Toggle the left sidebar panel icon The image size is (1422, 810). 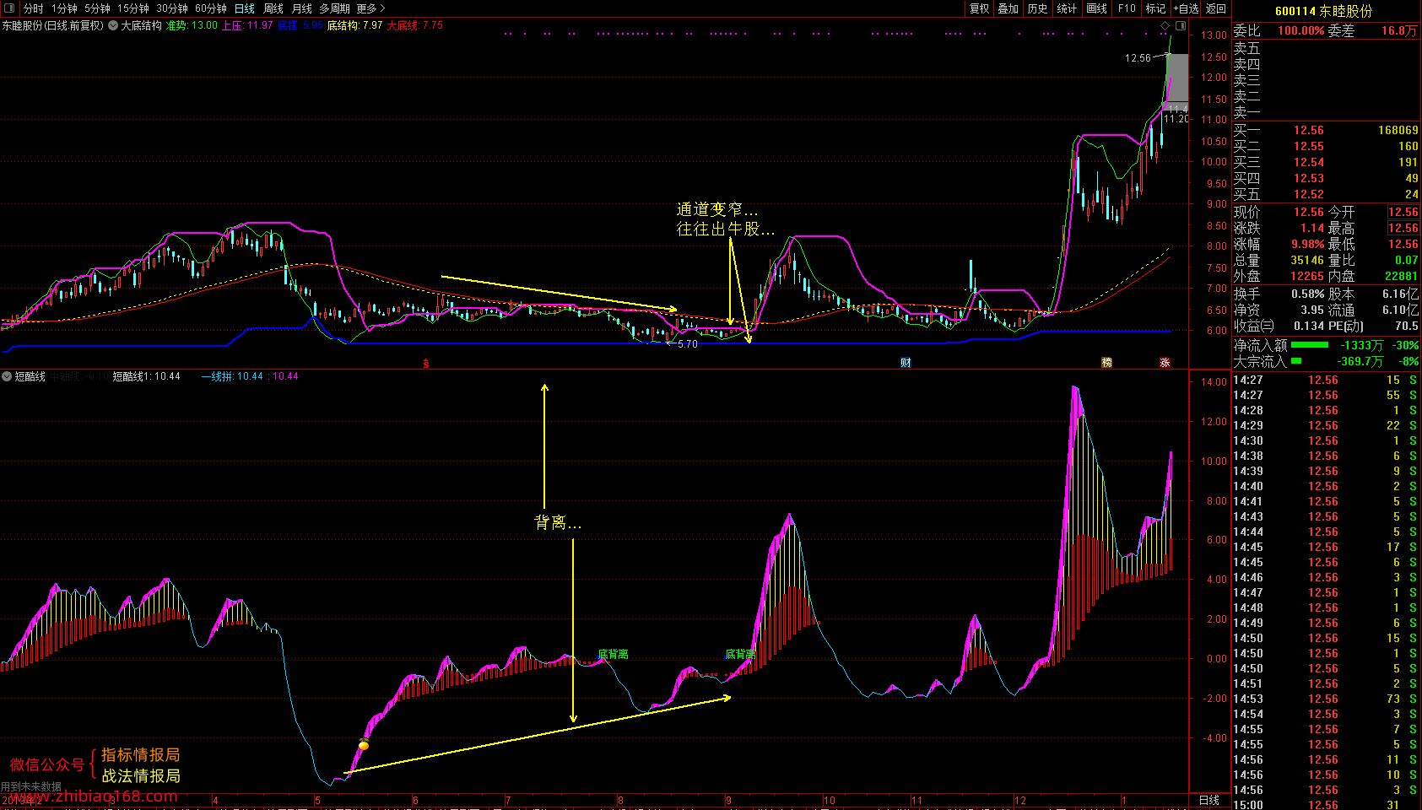(9, 8)
